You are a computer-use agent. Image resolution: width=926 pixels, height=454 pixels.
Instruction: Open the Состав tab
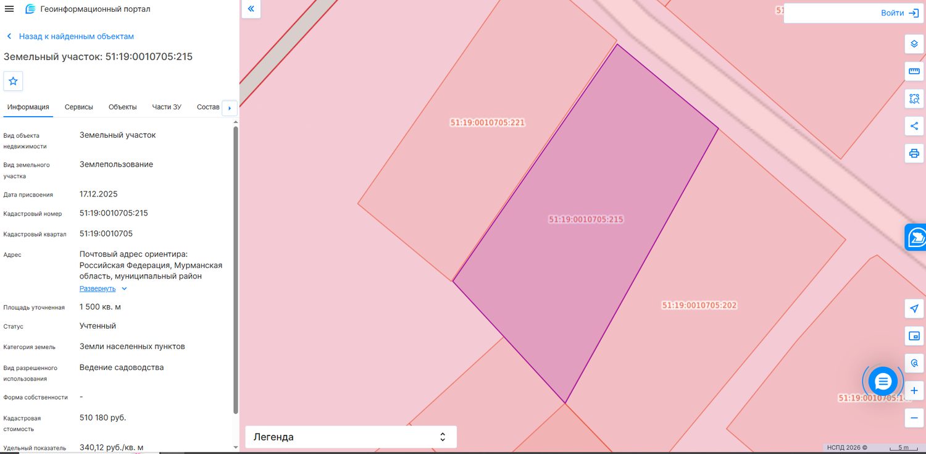[x=208, y=107]
